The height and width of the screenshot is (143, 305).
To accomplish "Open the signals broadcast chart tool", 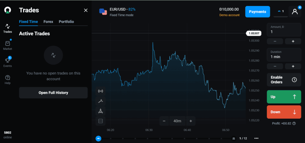I will point(101,91).
